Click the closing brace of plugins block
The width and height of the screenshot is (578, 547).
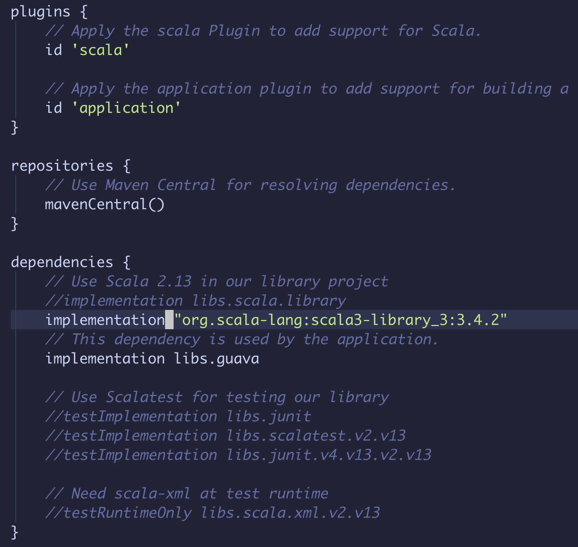tap(15, 127)
